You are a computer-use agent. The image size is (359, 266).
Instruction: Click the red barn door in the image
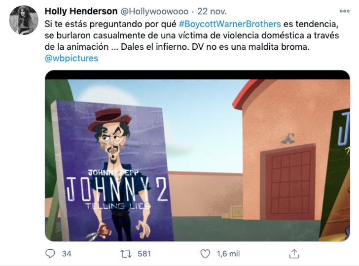click(289, 183)
